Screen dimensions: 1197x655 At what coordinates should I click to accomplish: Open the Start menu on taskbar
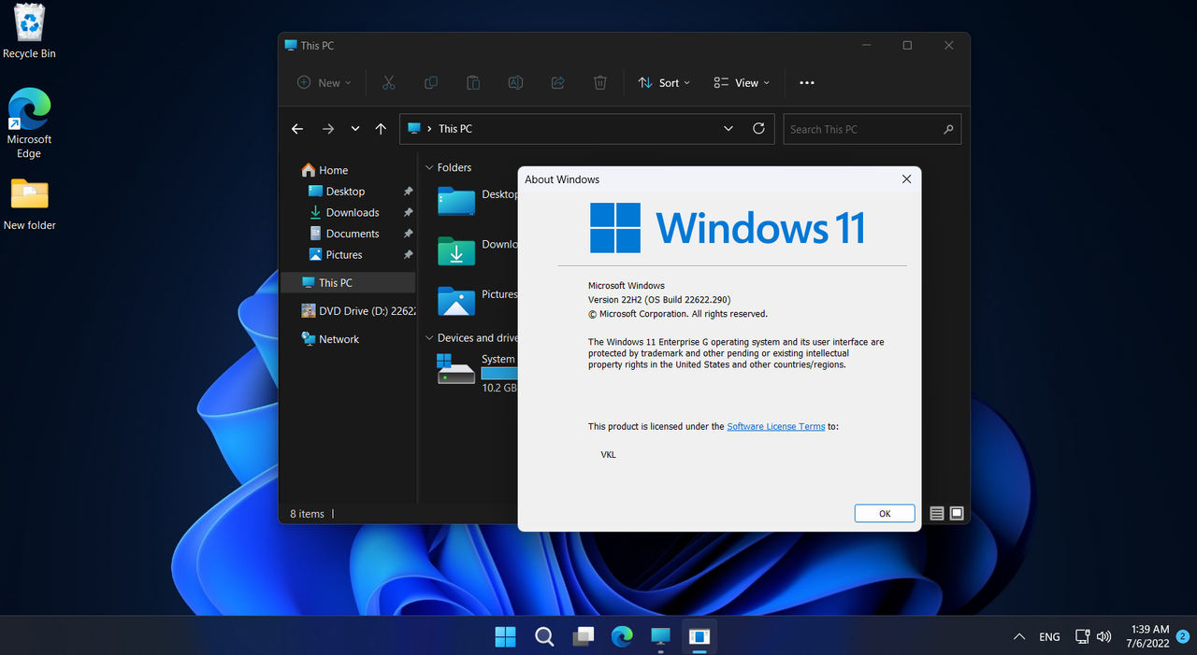(x=505, y=636)
